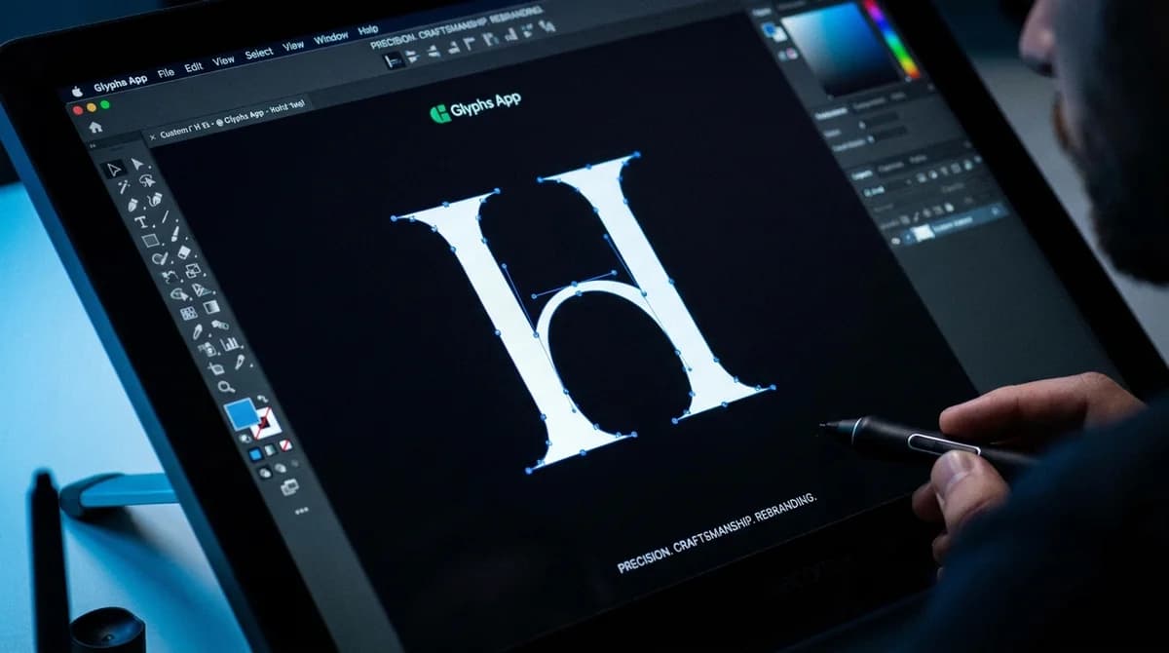This screenshot has width=1169, height=653.
Task: Close the Custom H document tab
Action: [x=153, y=137]
